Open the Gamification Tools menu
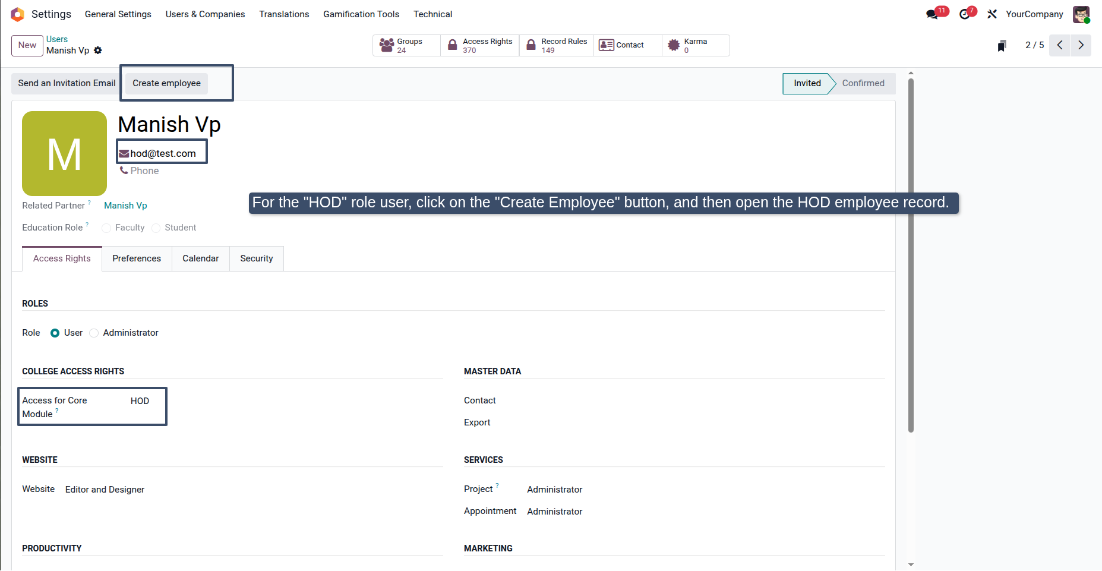 361,14
